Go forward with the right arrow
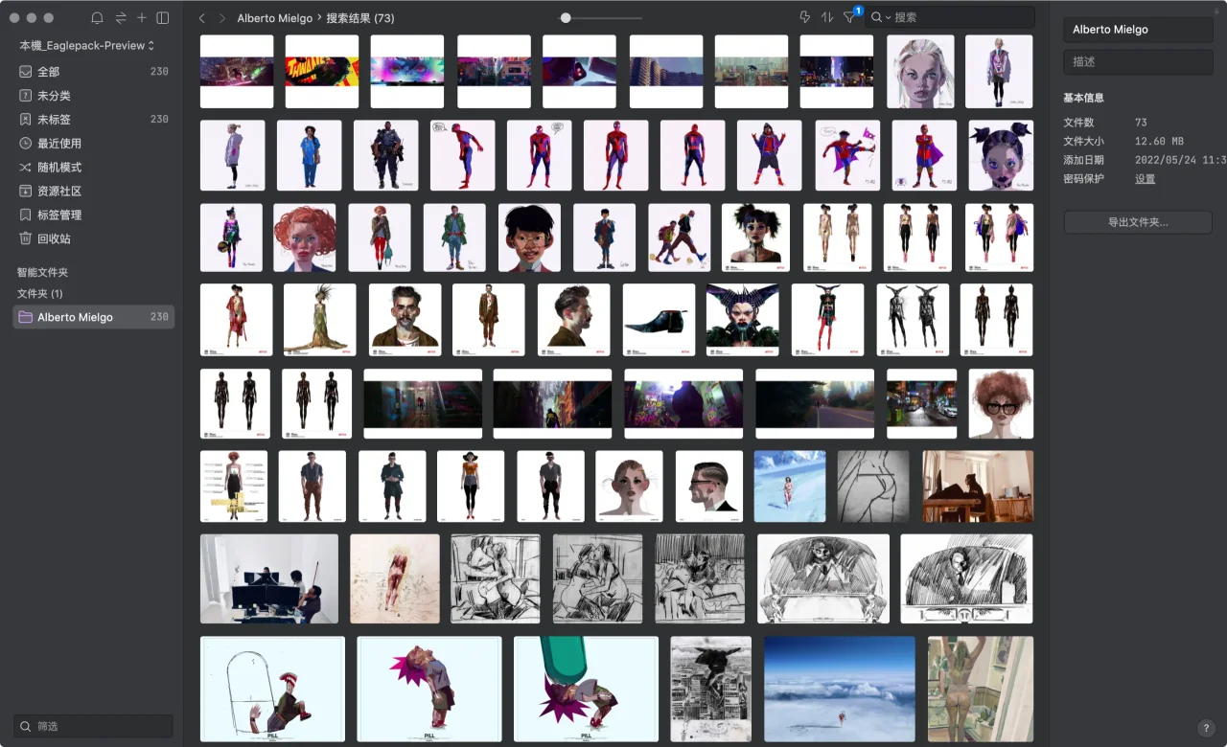 pyautogui.click(x=222, y=18)
